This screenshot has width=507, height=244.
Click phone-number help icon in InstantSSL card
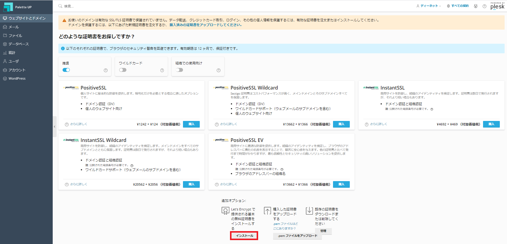pyautogui.click(x=432, y=109)
